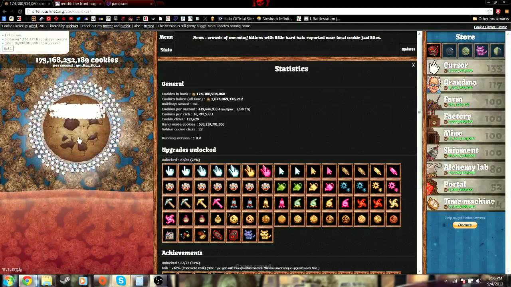The width and height of the screenshot is (511, 287).
Task: Click the yellow Donate button
Action: [465, 225]
